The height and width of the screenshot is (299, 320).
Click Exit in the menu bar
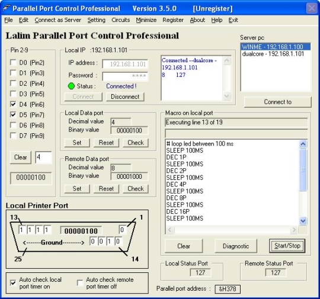(x=233, y=20)
